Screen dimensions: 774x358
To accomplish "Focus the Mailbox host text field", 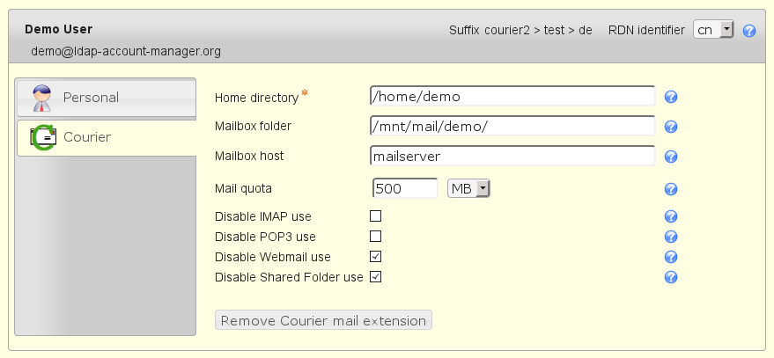I will click(512, 156).
